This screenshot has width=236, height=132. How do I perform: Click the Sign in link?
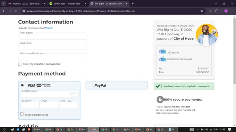tap(49, 28)
